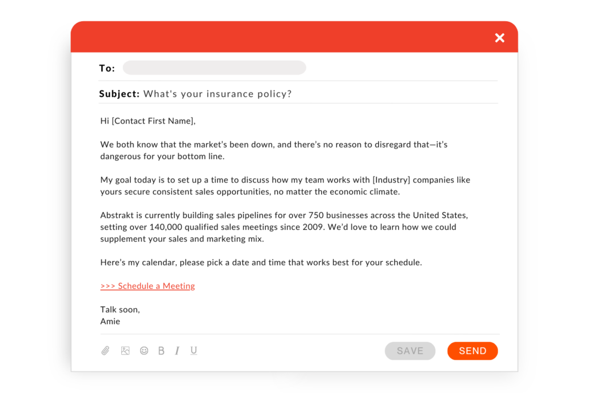Viewport: 589px width, 393px height.
Task: Toggle italic formatting
Action: click(177, 351)
